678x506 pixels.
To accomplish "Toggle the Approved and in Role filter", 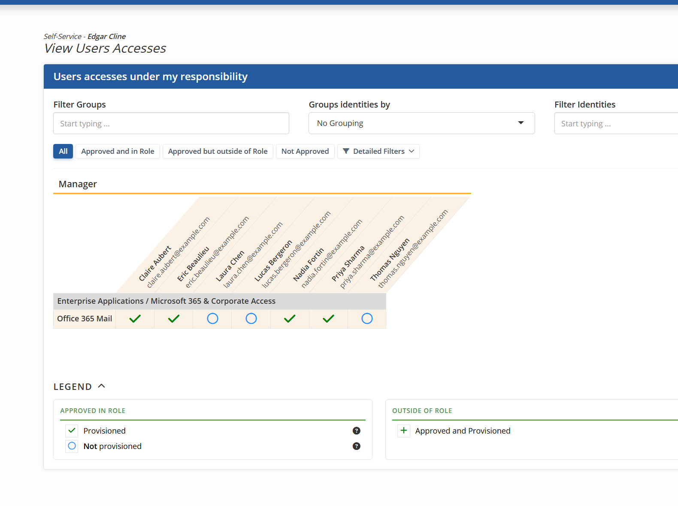I will pos(118,151).
